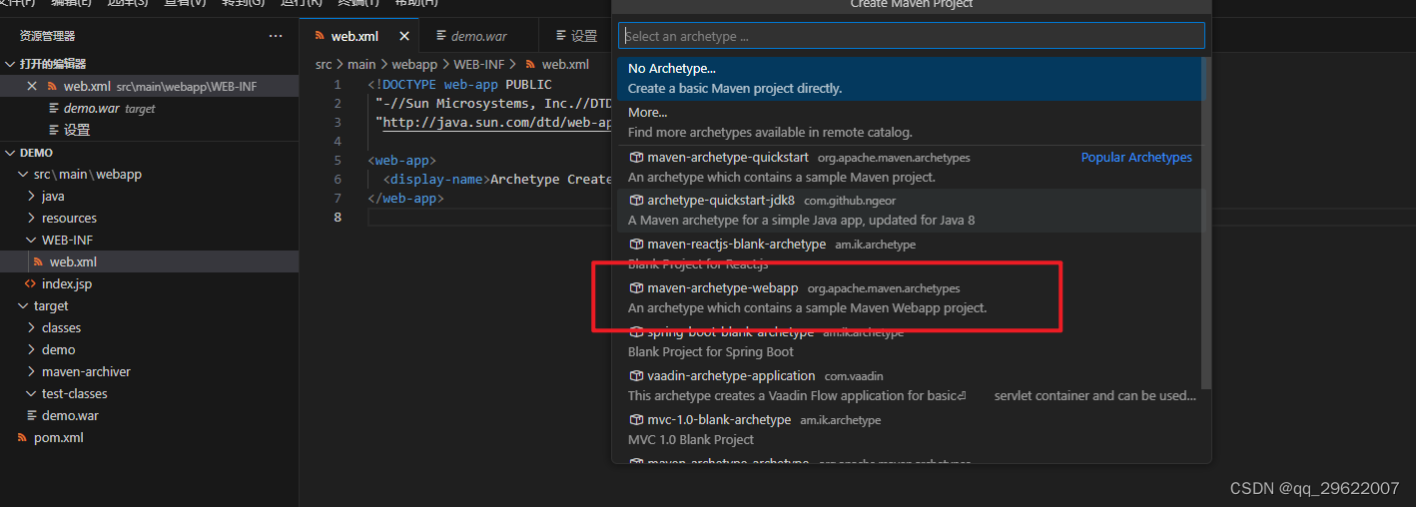Click the package icon of maven-archetype-quickstart
The width and height of the screenshot is (1416, 507).
pyautogui.click(x=636, y=158)
